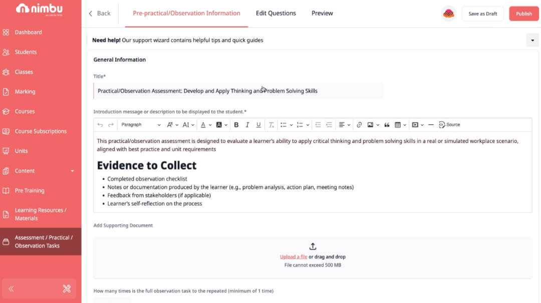This screenshot has height=303, width=541.
Task: Open the font color dropdown
Action: coord(206,125)
